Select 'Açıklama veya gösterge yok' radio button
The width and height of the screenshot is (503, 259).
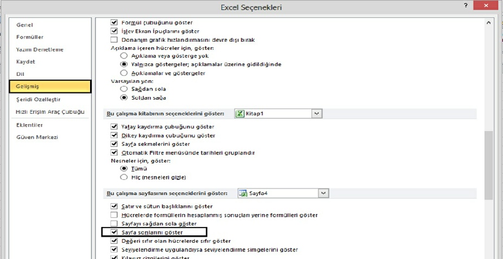124,56
